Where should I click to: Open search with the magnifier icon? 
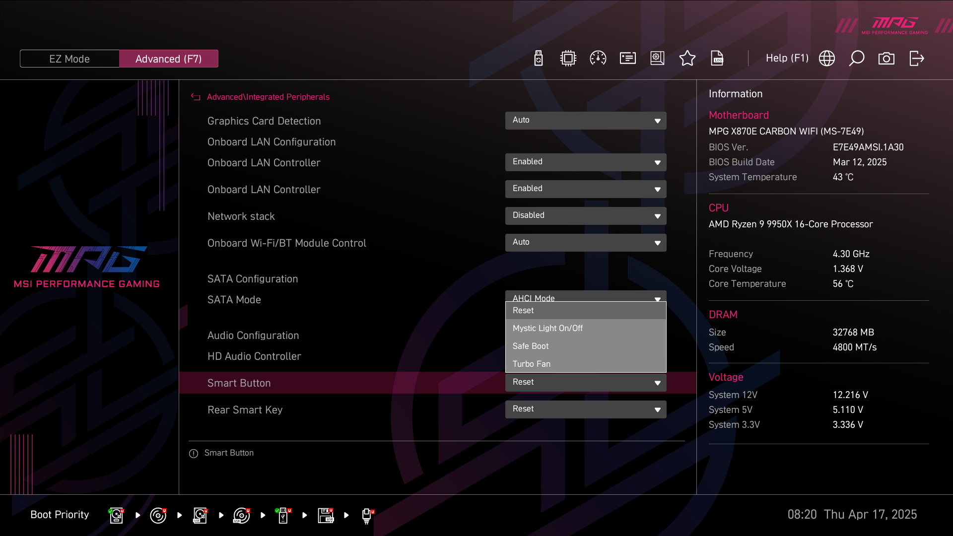click(856, 59)
